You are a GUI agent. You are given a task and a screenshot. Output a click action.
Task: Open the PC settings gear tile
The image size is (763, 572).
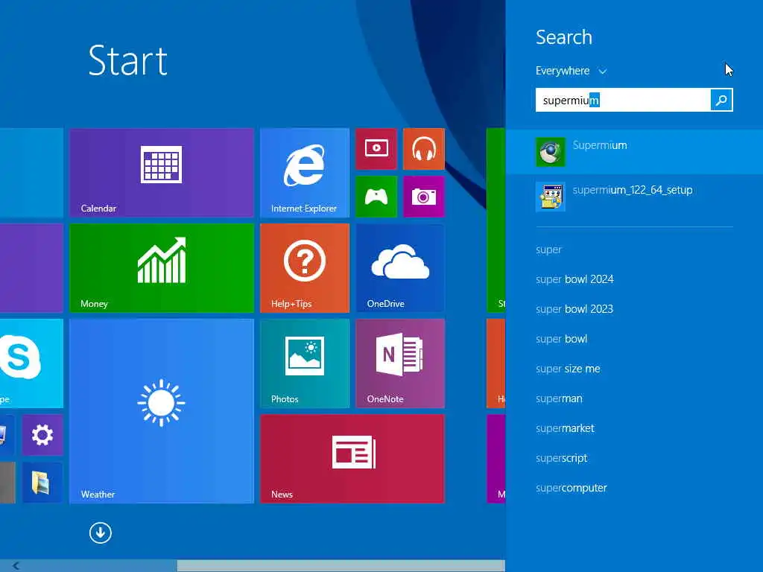[42, 435]
